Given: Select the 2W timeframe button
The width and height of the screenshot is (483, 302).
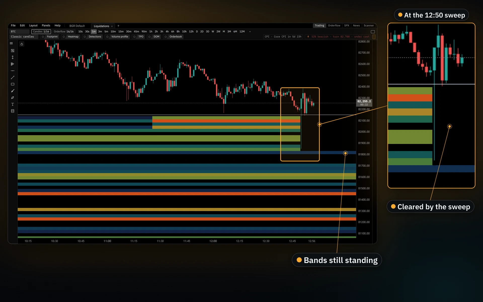Looking at the screenshot, I should pyautogui.click(x=218, y=31).
